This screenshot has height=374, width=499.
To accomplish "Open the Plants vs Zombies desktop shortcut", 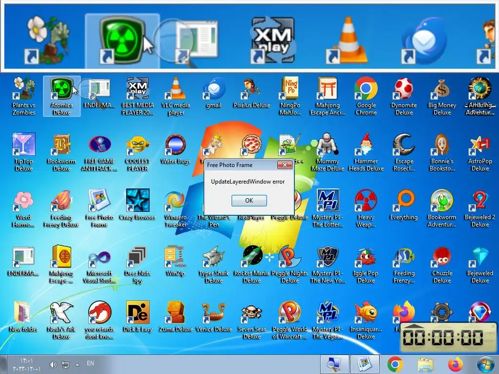I will pyautogui.click(x=24, y=96).
